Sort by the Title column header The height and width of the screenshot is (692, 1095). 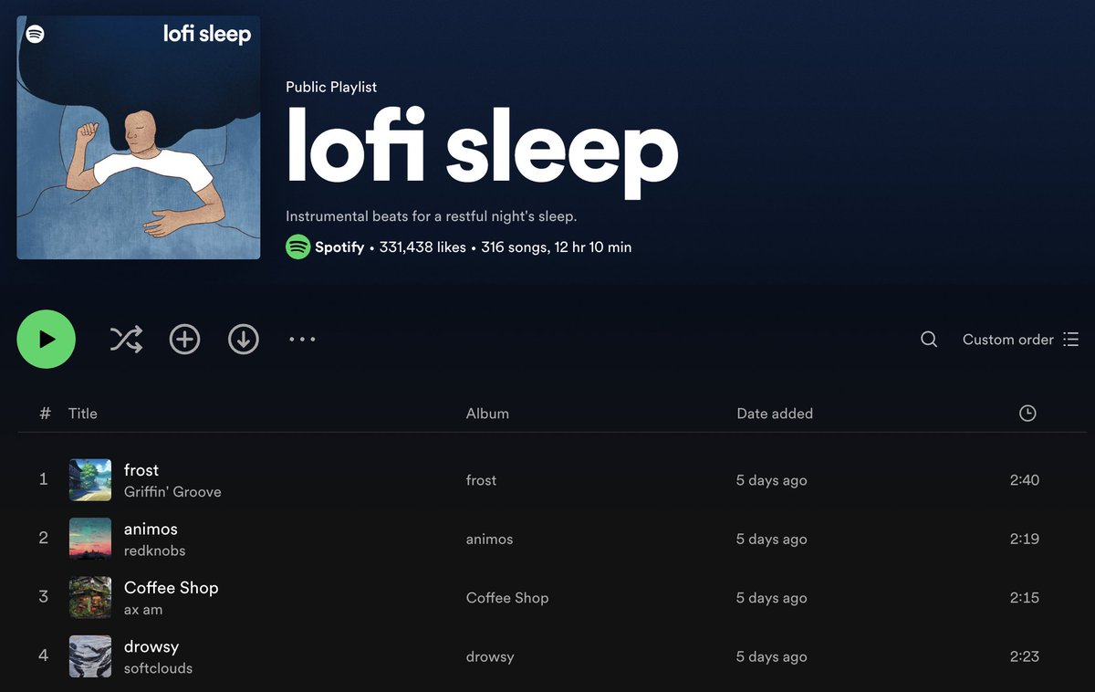[x=82, y=414]
